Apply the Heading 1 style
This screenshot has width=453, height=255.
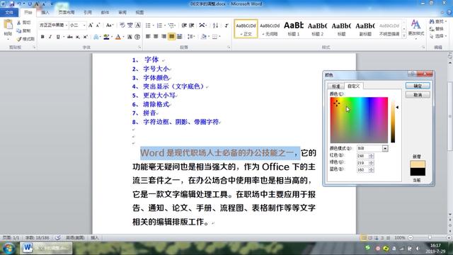[294, 28]
